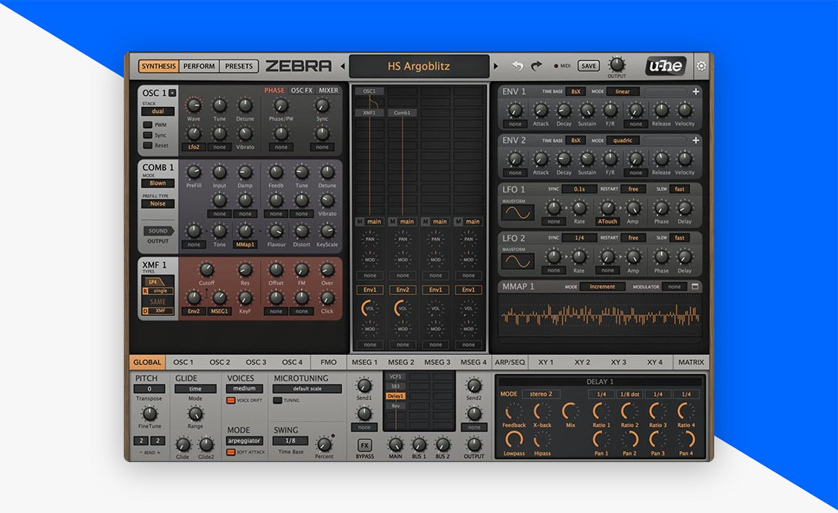
Task: Open ENV 2 mode 'quadric' selector
Action: 623,140
